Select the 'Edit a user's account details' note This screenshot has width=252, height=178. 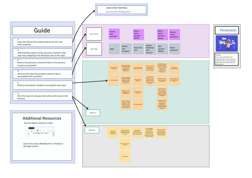tap(163, 35)
